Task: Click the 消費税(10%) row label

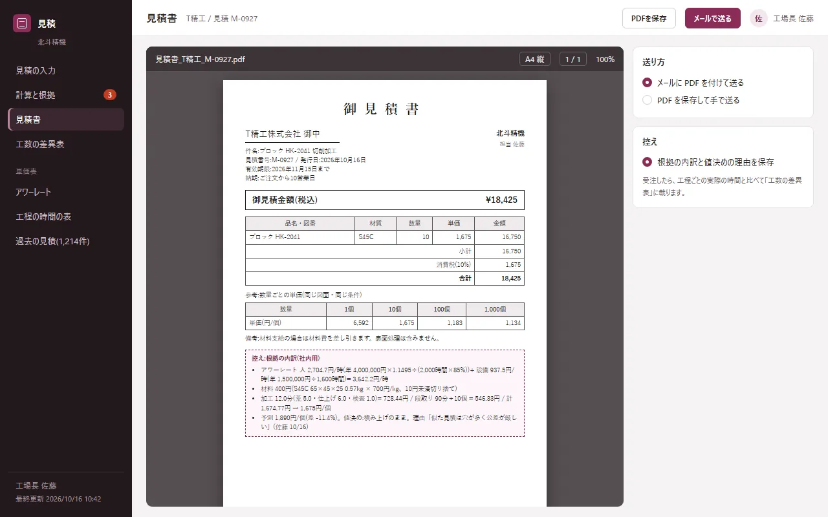Action: [453, 265]
